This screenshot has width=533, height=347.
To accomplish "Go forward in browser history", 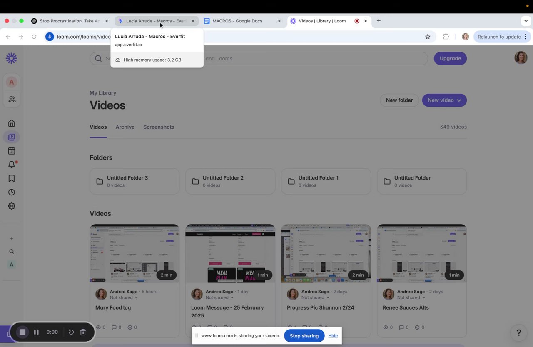I will tap(21, 37).
